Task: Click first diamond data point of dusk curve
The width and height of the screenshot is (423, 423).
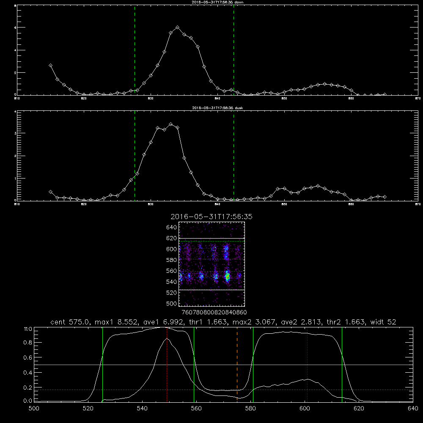Action: 50,192
